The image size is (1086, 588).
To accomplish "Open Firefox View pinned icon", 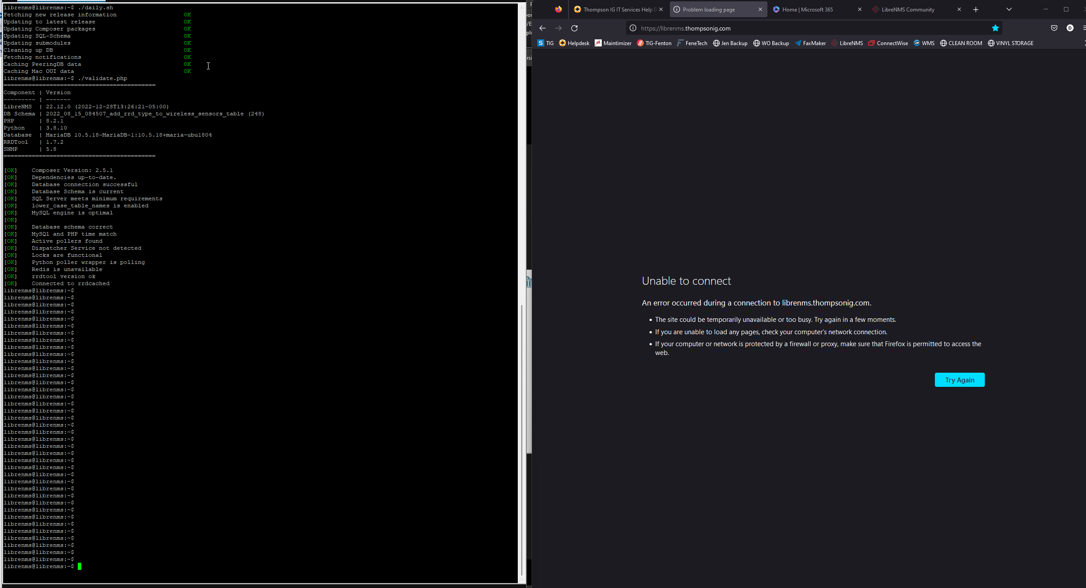I will [558, 9].
